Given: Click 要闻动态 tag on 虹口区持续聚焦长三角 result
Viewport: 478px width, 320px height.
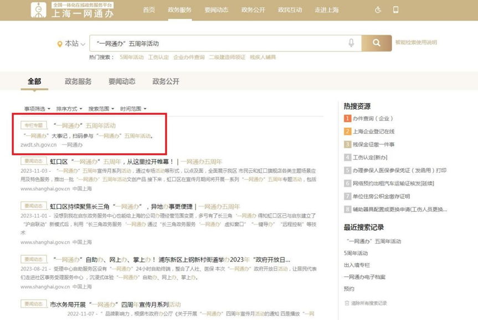Looking at the screenshot, I should click(34, 206).
